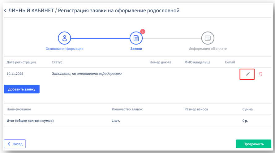Click the registration date 10.11.2025
Viewport: 275px width, 153px height.
[15, 74]
